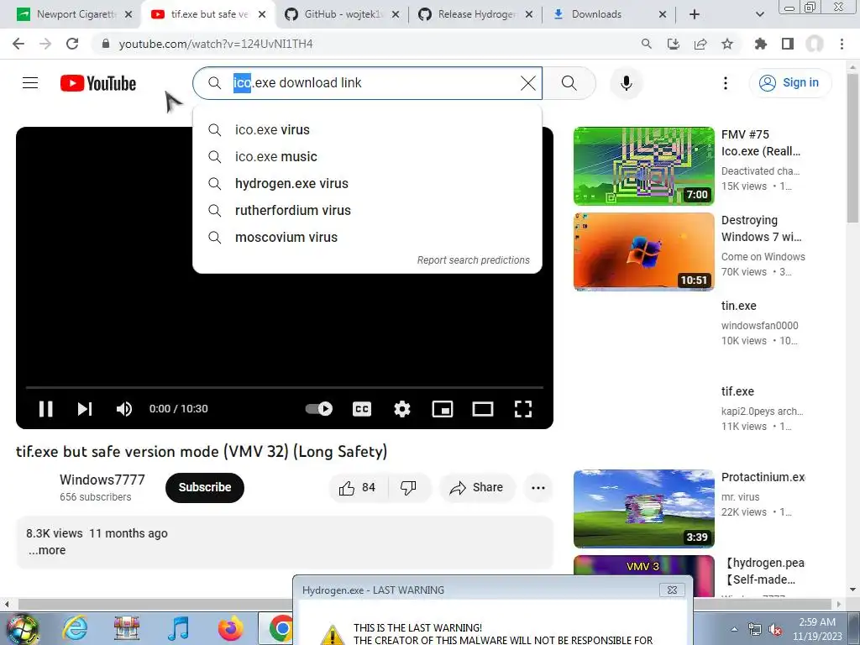Open the Windows7777 channel name

[x=102, y=480]
